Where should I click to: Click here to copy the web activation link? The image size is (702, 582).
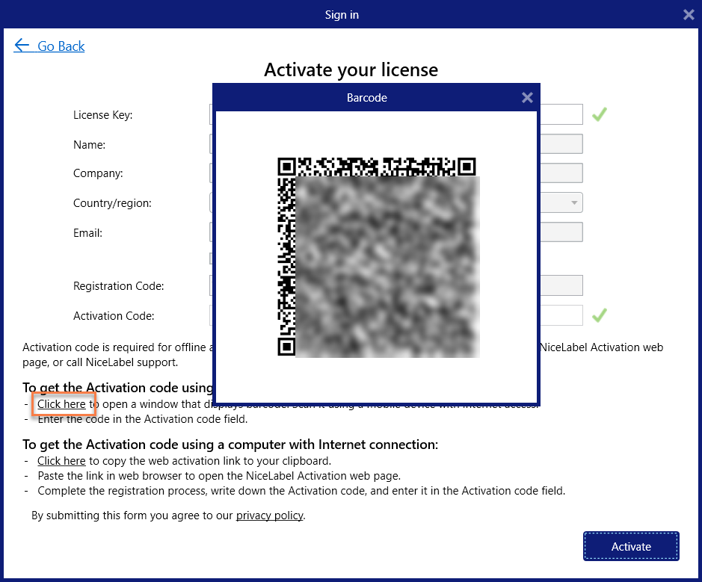pos(61,460)
